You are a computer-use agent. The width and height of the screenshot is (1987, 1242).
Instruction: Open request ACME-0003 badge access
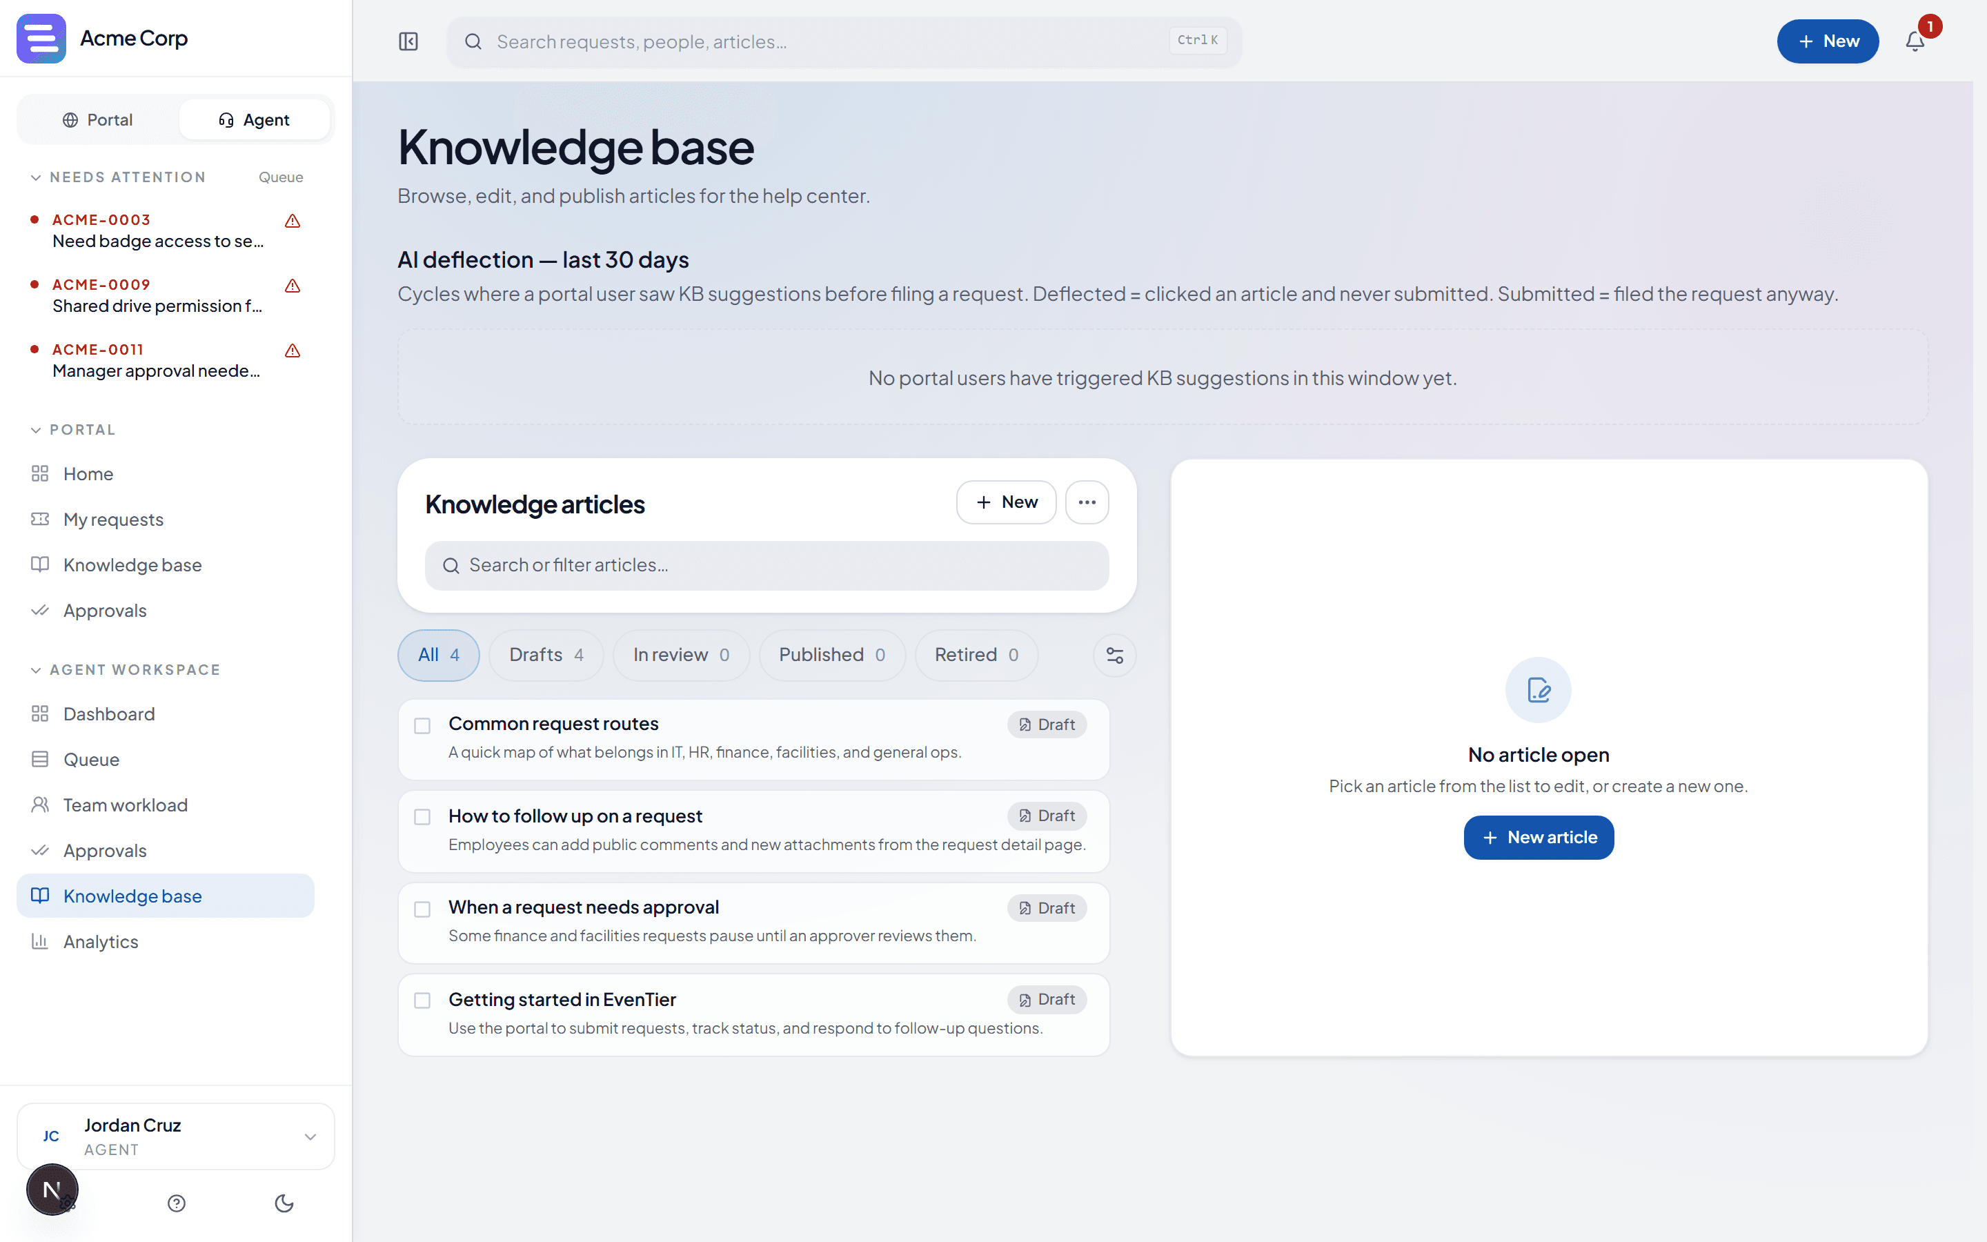(x=165, y=231)
